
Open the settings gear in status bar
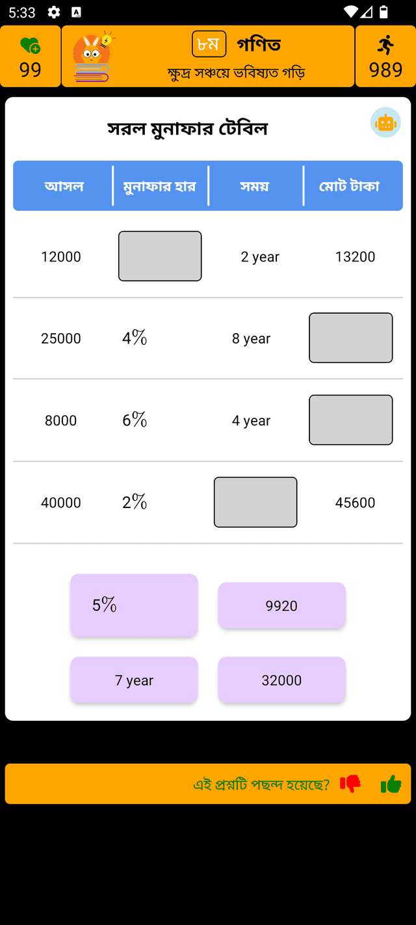54,12
